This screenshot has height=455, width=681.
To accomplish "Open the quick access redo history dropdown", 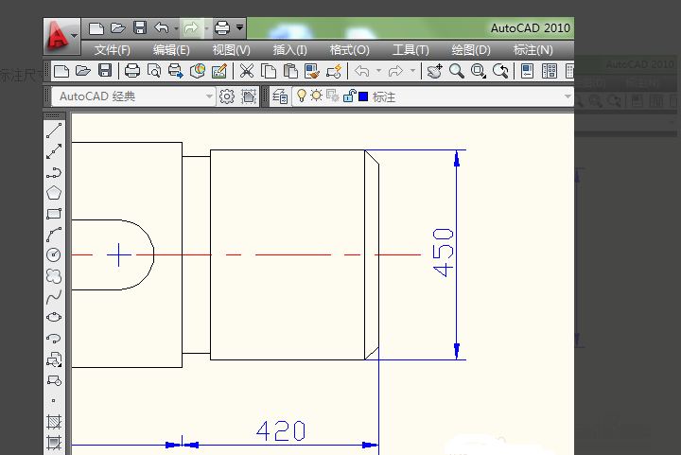I will click(x=206, y=28).
